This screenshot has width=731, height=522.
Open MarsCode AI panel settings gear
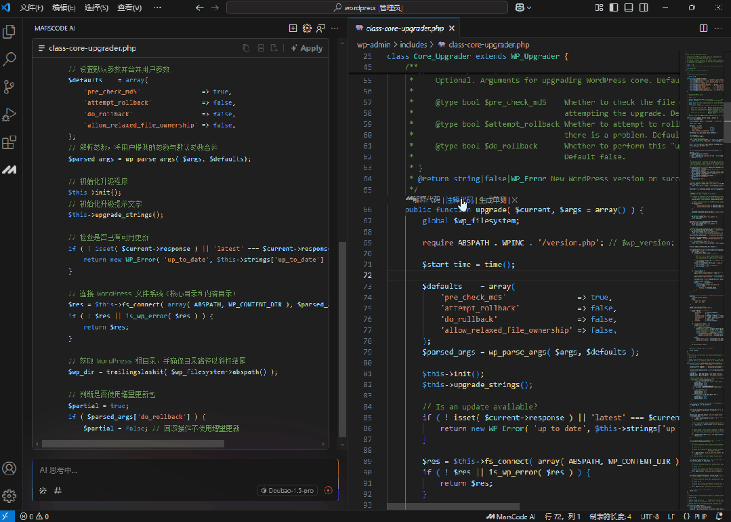(307, 28)
